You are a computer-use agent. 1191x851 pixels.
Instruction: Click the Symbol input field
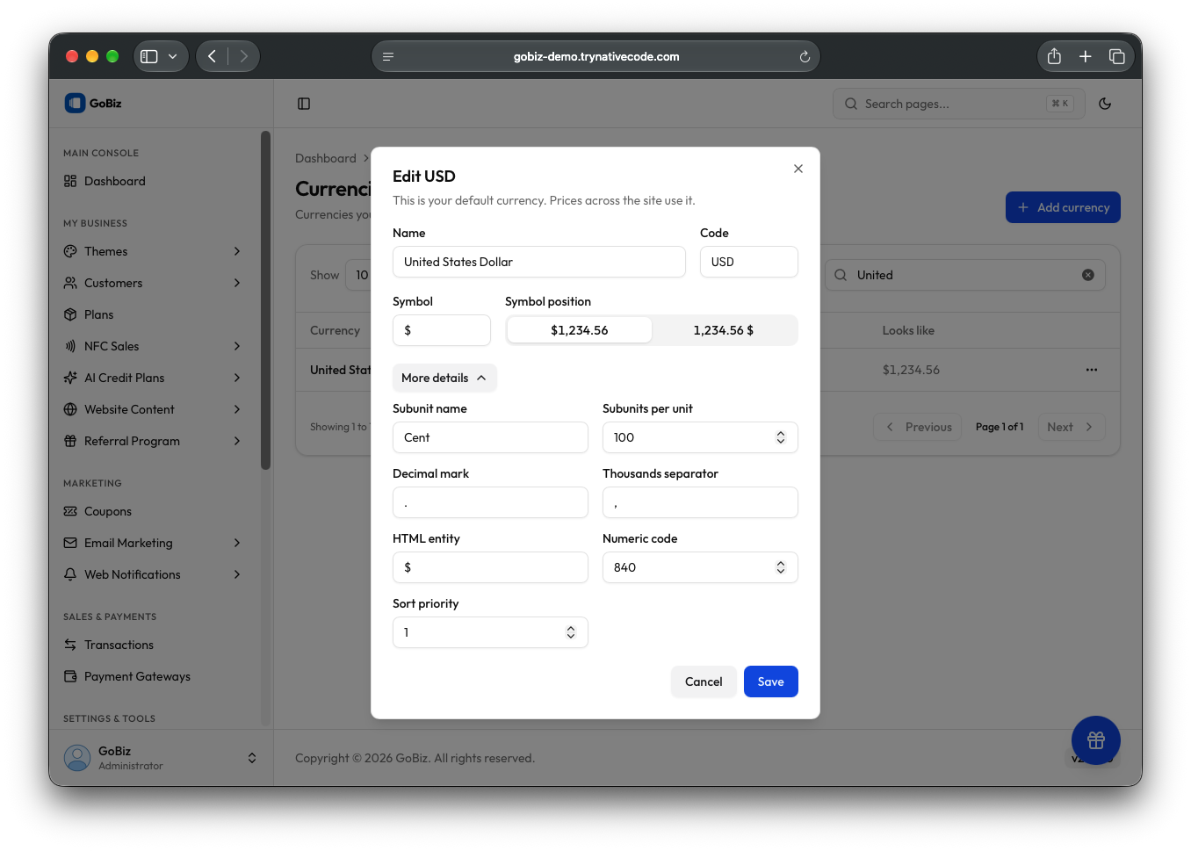(442, 330)
